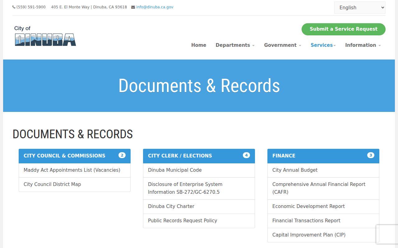Image resolution: width=398 pixels, height=248 pixels.
Task: Open City Council District Map
Action: point(75,184)
